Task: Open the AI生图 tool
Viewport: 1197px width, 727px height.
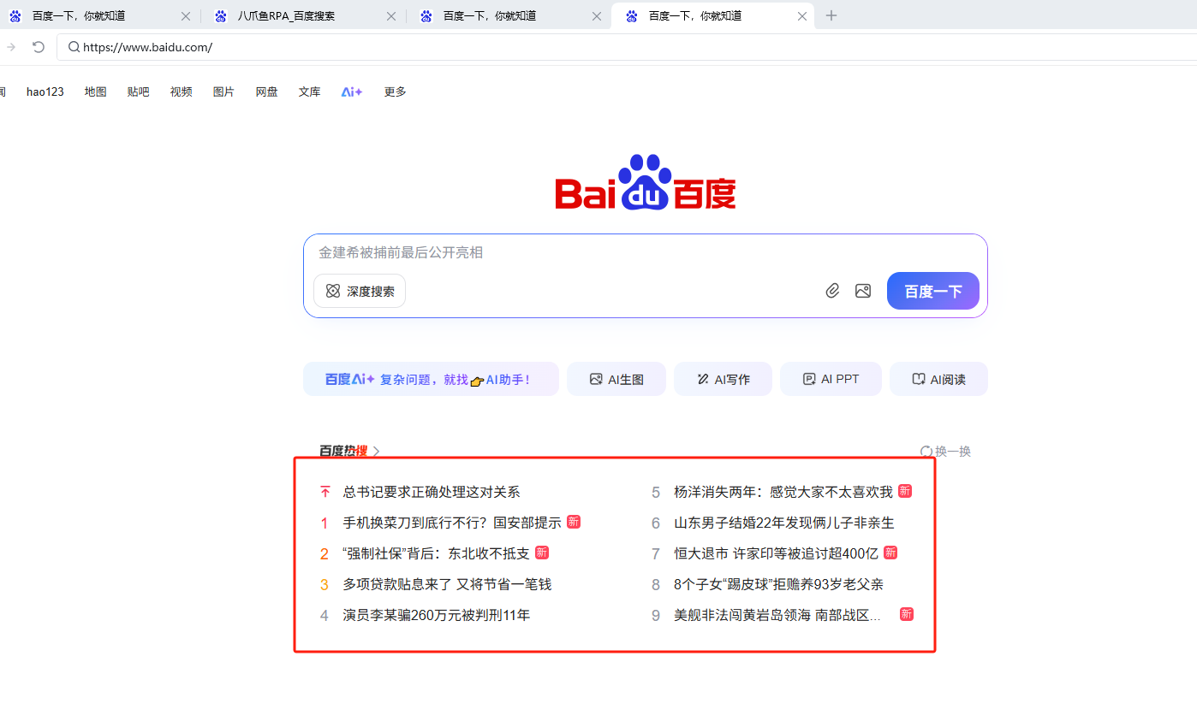Action: 616,379
